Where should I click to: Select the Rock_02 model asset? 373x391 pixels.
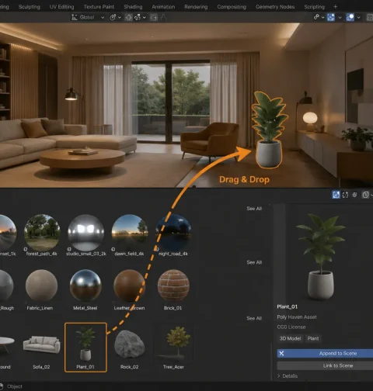pos(129,344)
